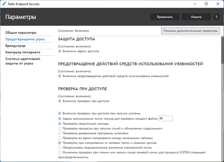Click the vertical scrollbar on the right
224x162 pixels.
pos(222,49)
